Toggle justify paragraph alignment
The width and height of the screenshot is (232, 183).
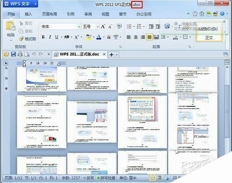[x=149, y=37]
